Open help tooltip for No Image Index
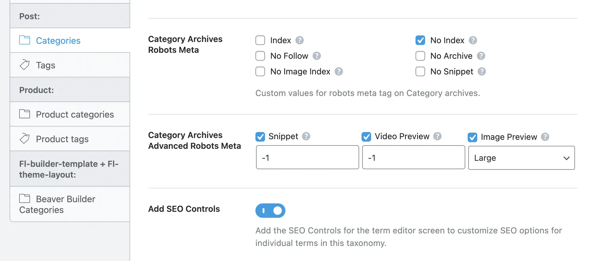Viewport: 593px width, 261px height. [x=339, y=71]
